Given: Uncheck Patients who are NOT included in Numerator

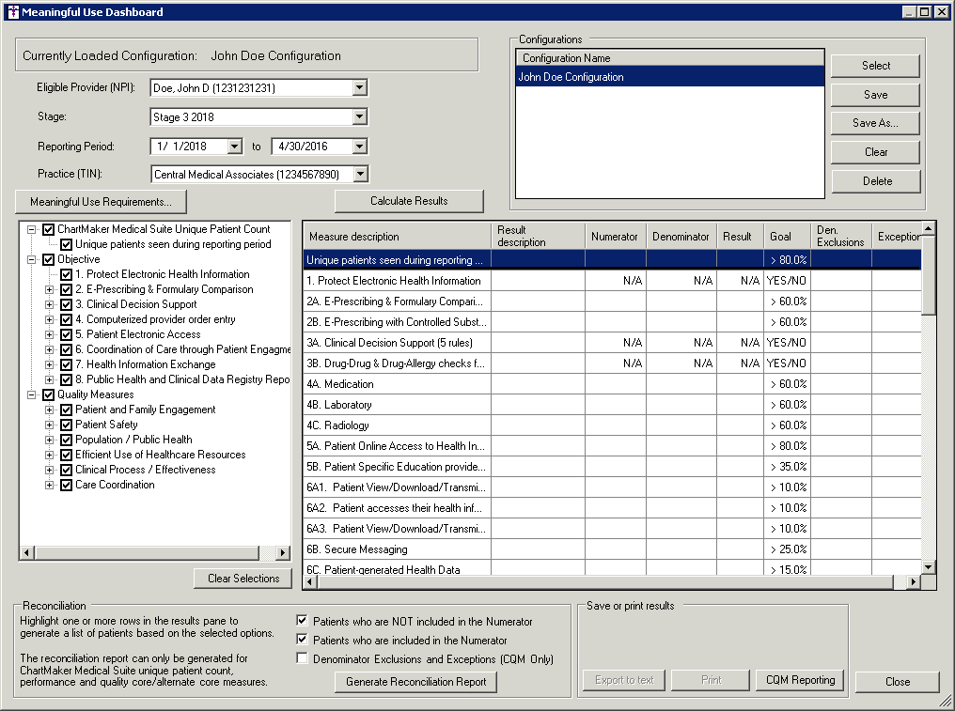Looking at the screenshot, I should 302,622.
